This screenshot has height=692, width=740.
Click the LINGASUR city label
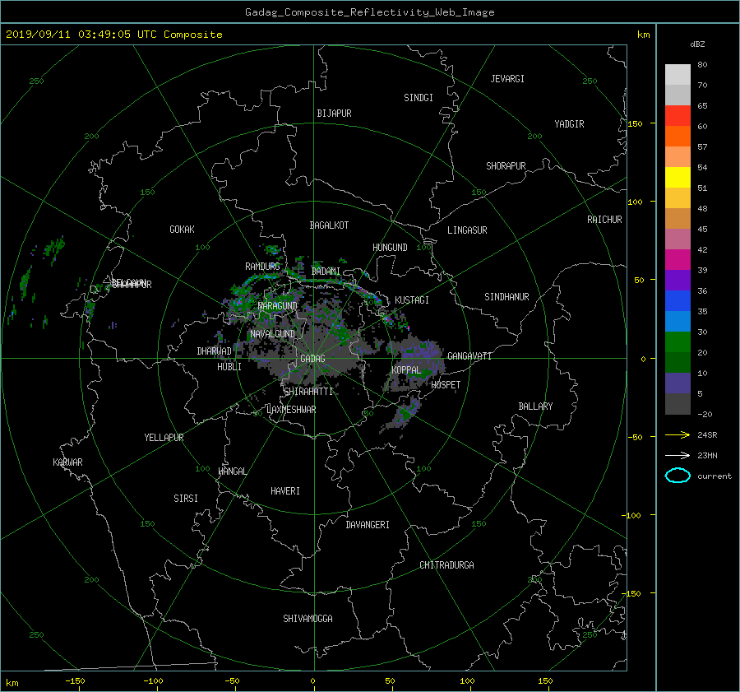tap(467, 230)
